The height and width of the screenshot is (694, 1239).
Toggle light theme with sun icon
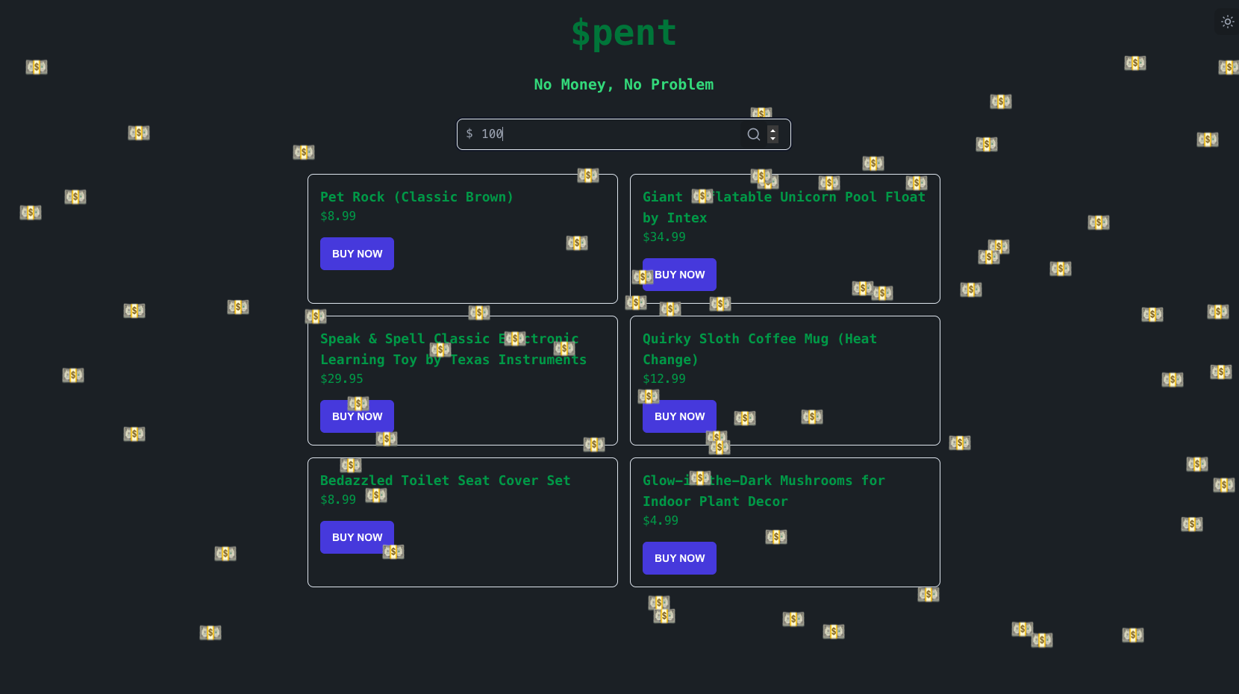click(x=1227, y=22)
